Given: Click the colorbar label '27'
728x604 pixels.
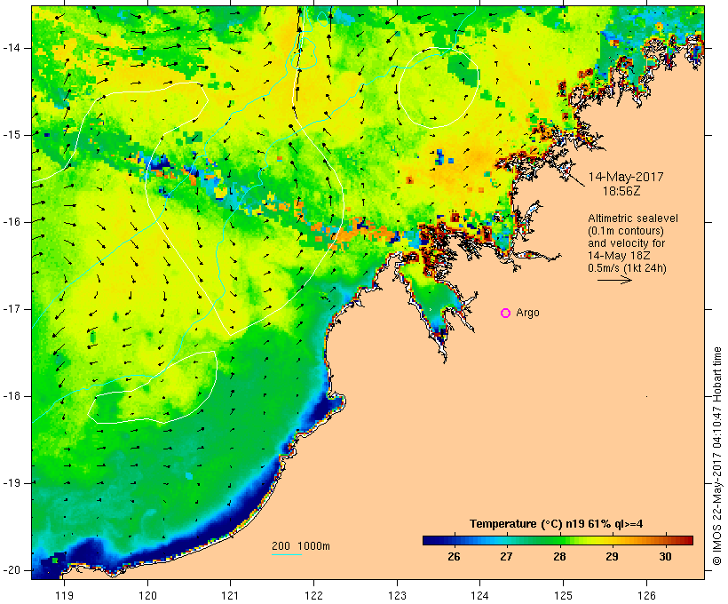Looking at the screenshot, I should [x=506, y=556].
